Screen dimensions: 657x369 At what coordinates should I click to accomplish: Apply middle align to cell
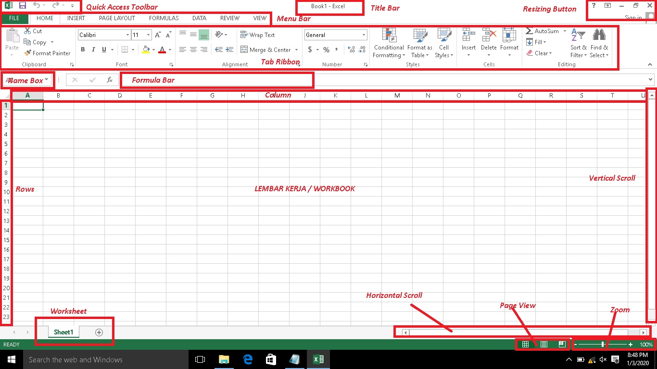click(x=193, y=34)
